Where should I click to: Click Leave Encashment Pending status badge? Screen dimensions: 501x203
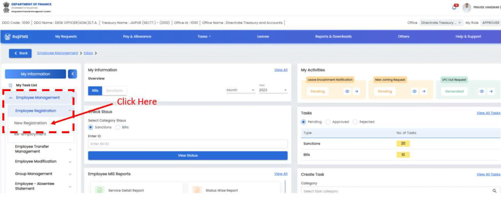point(317,91)
